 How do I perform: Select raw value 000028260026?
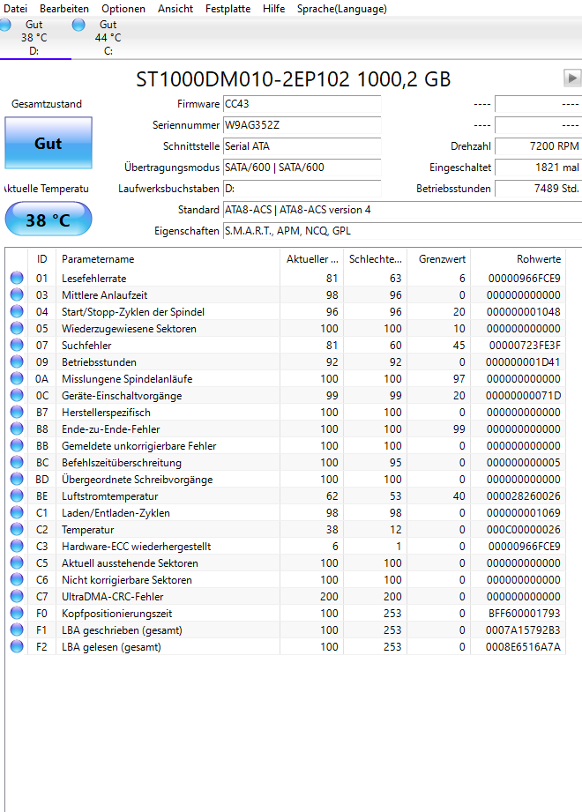(x=524, y=496)
